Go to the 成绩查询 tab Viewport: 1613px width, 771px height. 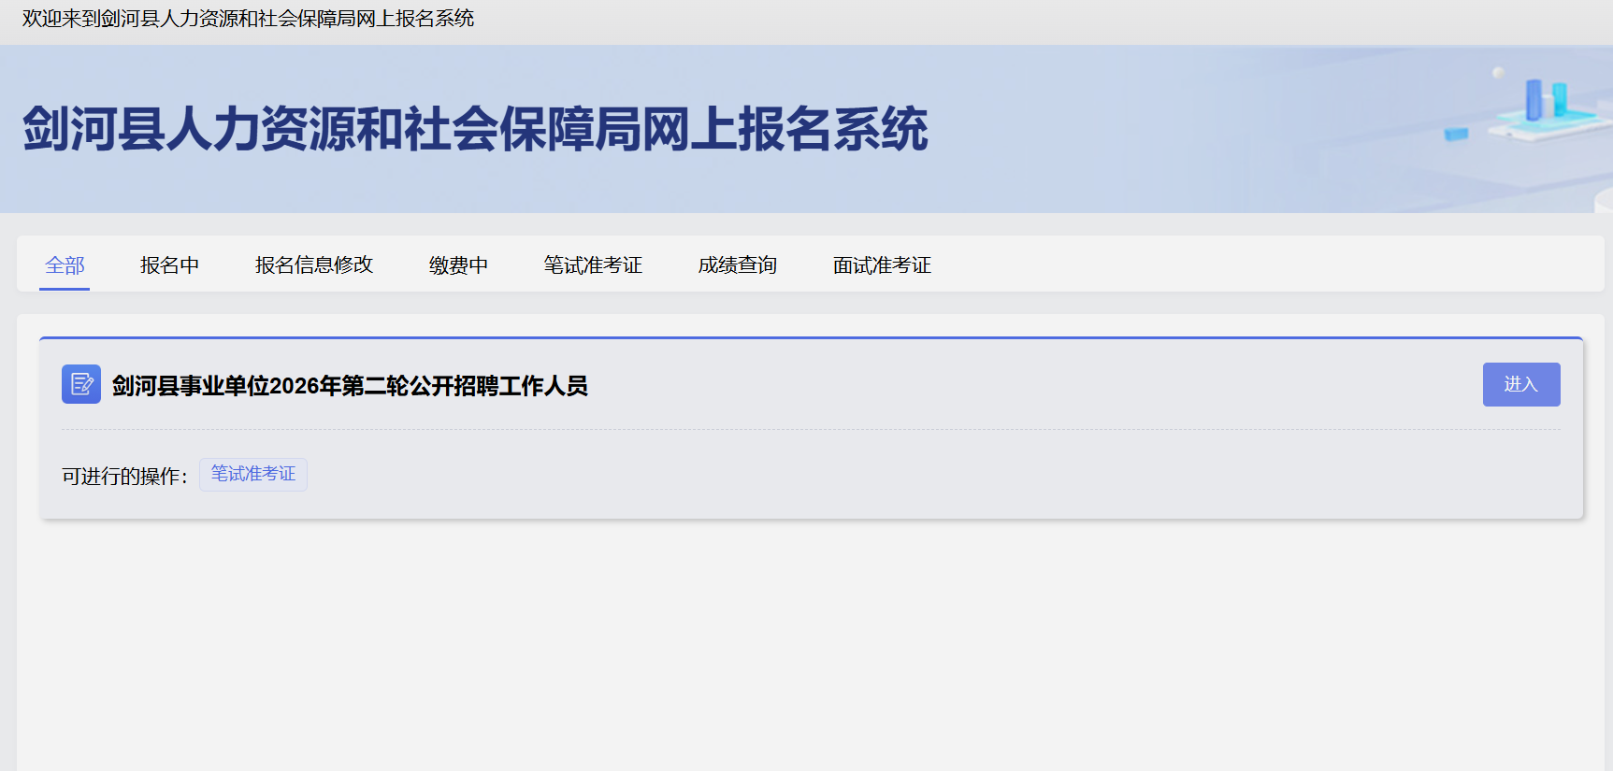coord(738,265)
